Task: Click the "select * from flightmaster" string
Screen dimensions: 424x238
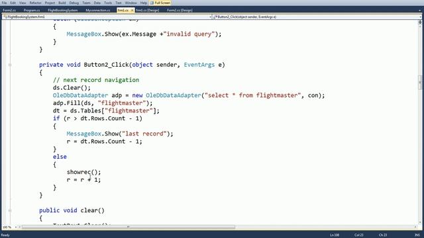Action: click(252, 95)
